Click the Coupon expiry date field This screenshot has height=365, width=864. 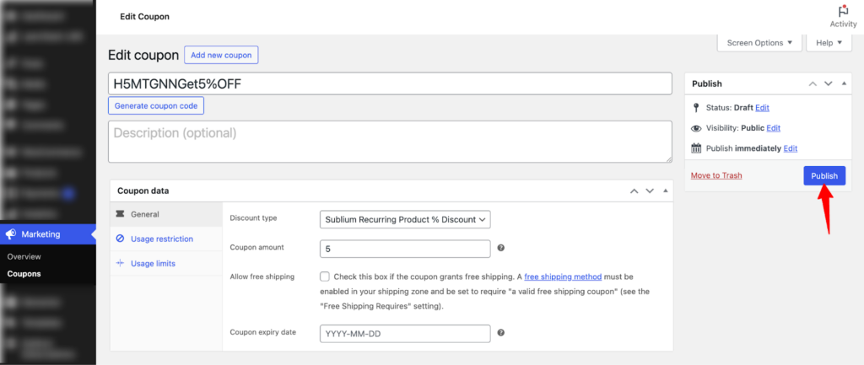click(405, 333)
